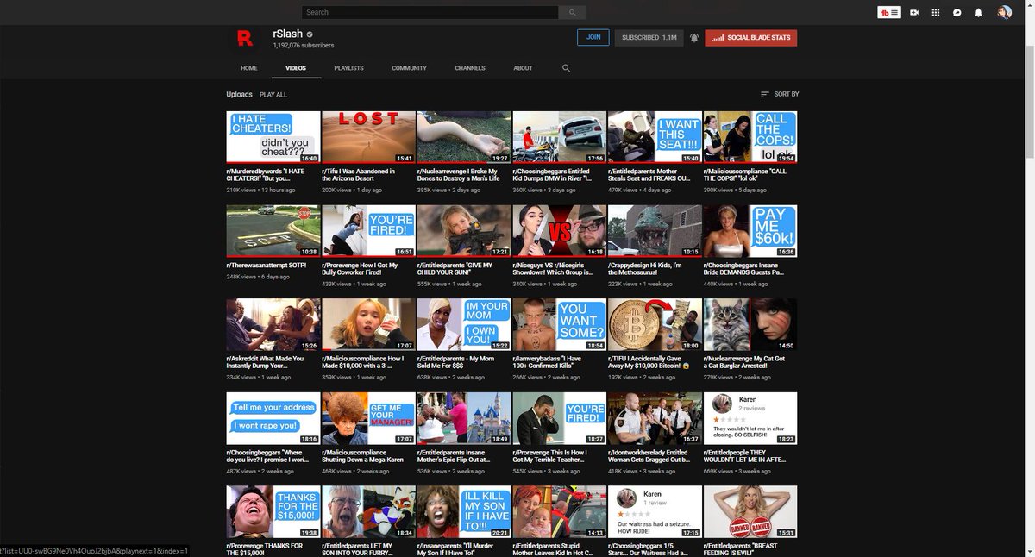Open the messages share bubble icon
1035x557 pixels.
[957, 12]
